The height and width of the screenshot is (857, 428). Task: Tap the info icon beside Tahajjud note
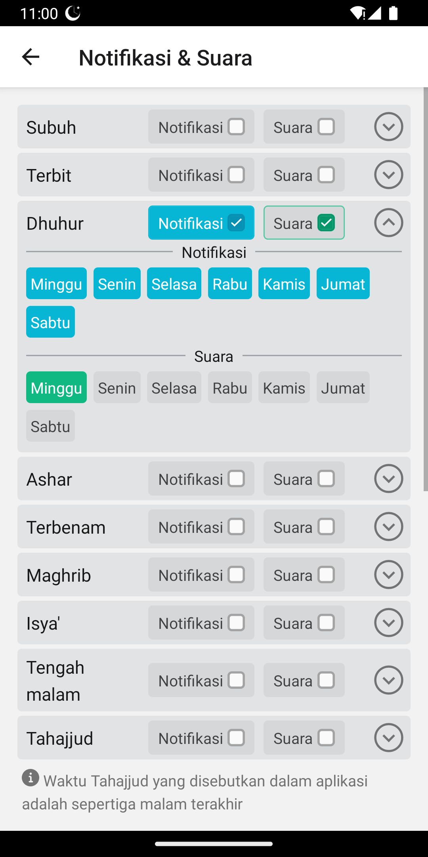tap(31, 778)
